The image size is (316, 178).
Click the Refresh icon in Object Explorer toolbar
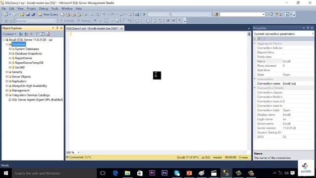(x=42, y=34)
